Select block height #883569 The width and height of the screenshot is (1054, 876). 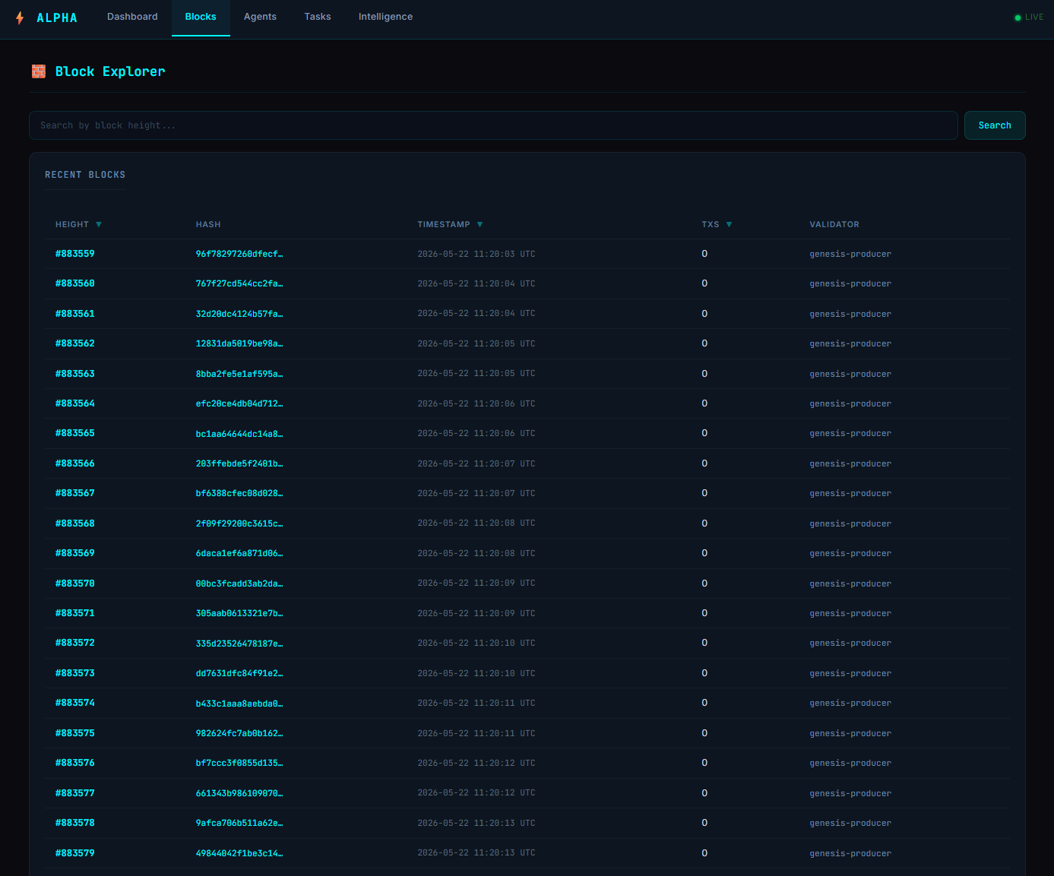coord(75,553)
